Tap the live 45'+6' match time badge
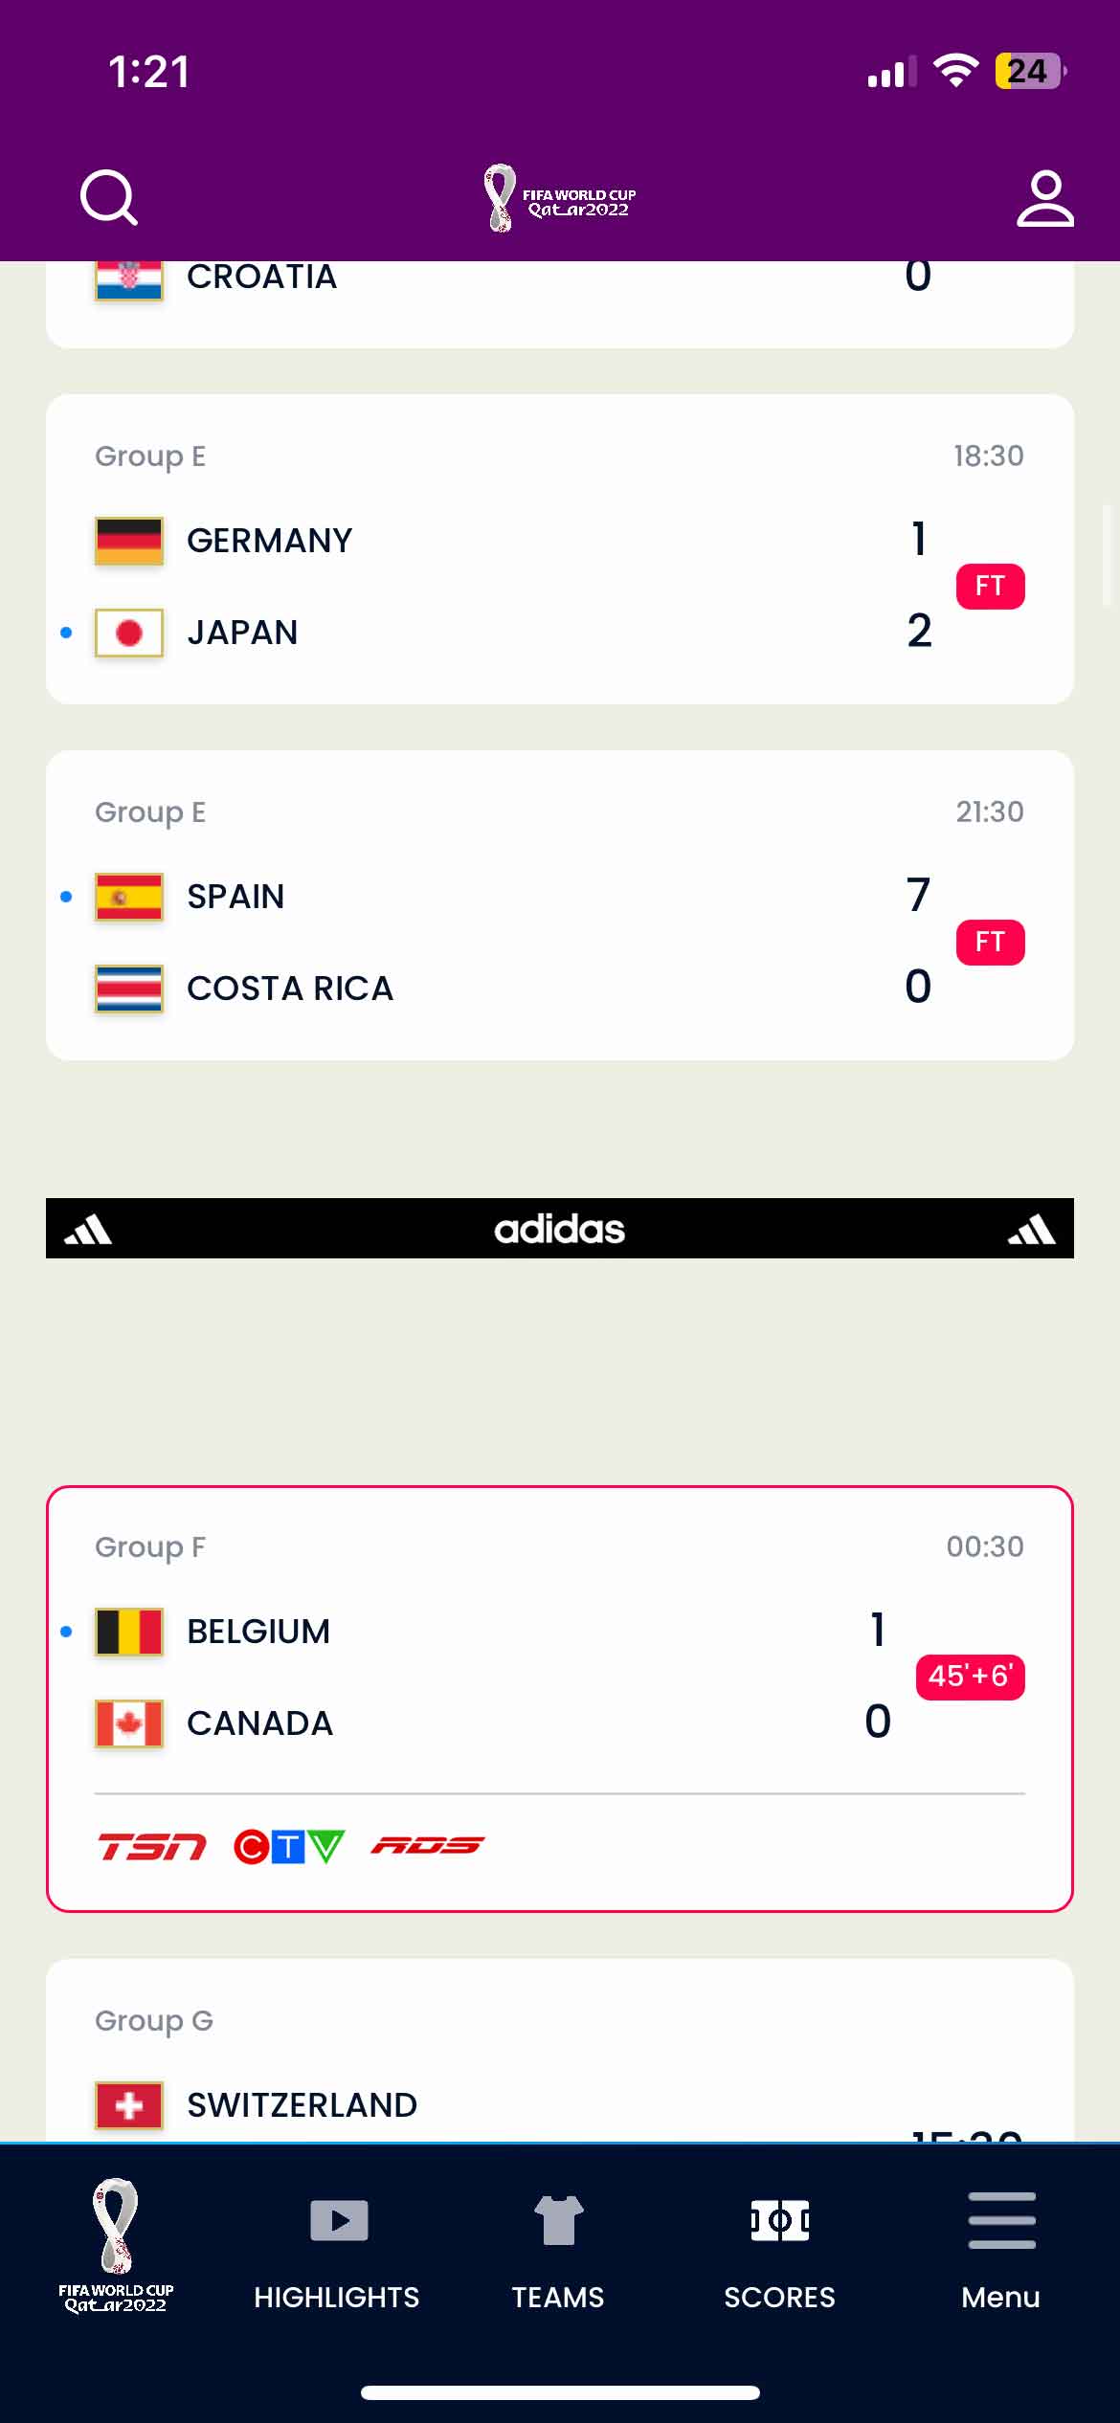The height and width of the screenshot is (2423, 1120). click(970, 1677)
